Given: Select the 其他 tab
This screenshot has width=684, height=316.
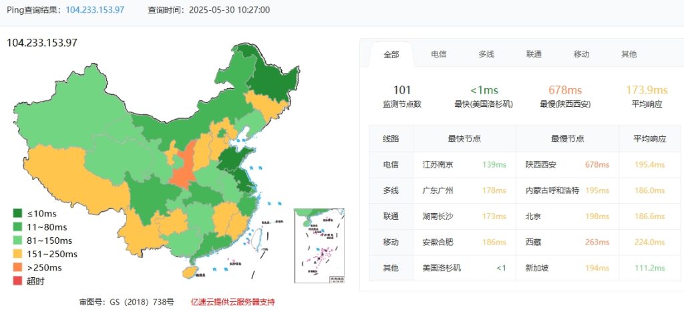Looking at the screenshot, I should click(629, 54).
